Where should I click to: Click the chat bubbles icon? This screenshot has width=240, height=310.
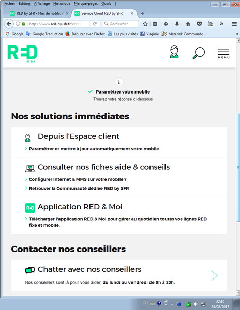30,270
